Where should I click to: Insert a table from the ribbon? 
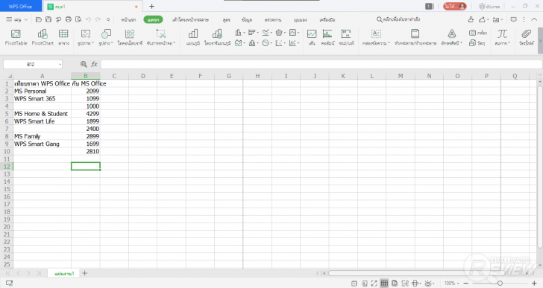pos(63,37)
